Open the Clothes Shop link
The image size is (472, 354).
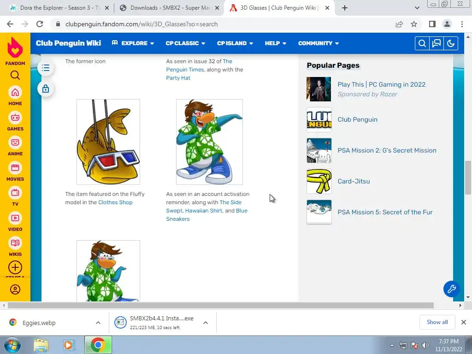point(115,202)
